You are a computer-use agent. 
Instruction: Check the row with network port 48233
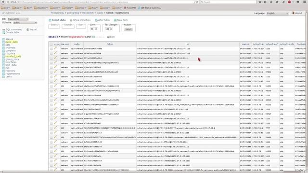51,91
